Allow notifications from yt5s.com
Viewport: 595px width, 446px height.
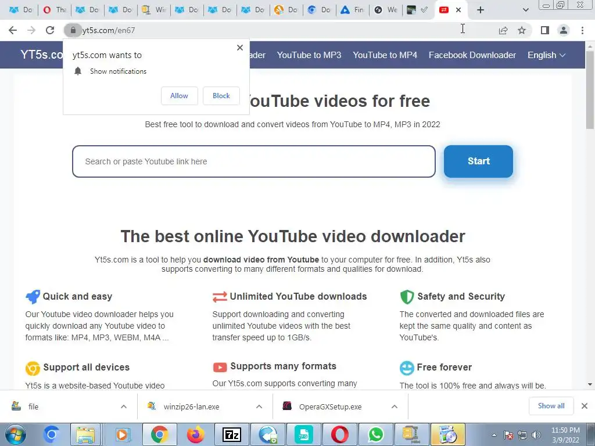pyautogui.click(x=179, y=96)
